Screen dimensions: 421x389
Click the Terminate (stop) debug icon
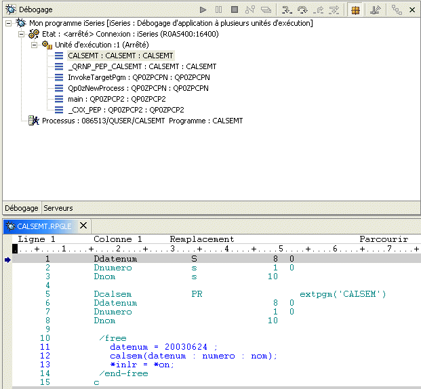235,10
